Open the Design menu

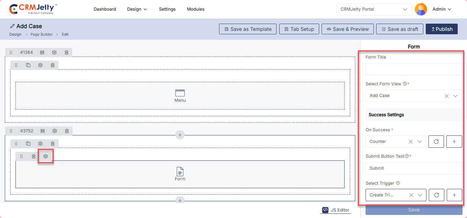pos(137,9)
